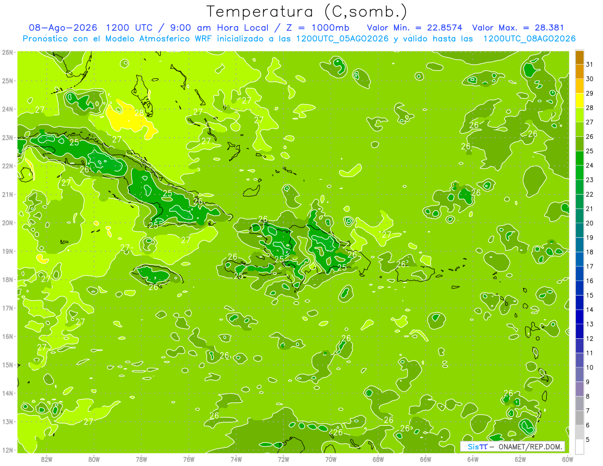This screenshot has height=466, width=603.
Task: Click the '62W' longitude axis label
Action: pos(521,459)
